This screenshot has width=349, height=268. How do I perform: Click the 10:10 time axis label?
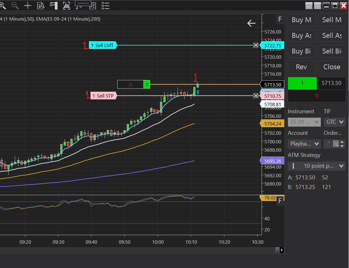[x=191, y=242]
